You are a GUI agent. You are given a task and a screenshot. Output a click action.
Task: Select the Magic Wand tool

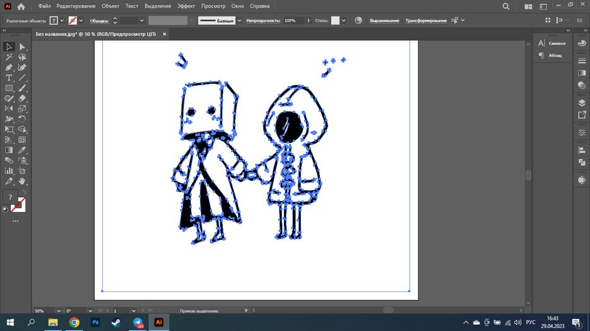(x=9, y=57)
